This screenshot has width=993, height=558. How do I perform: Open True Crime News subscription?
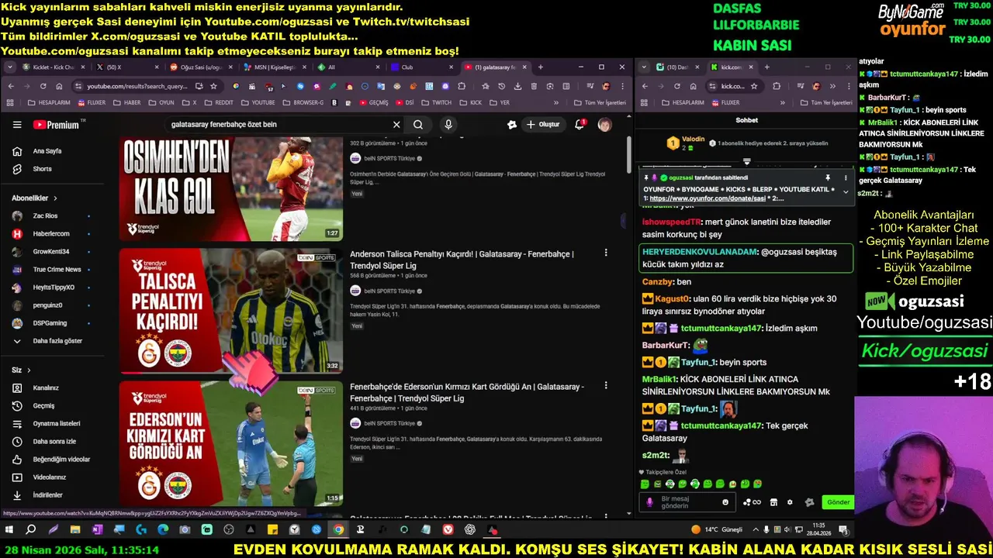pos(57,270)
